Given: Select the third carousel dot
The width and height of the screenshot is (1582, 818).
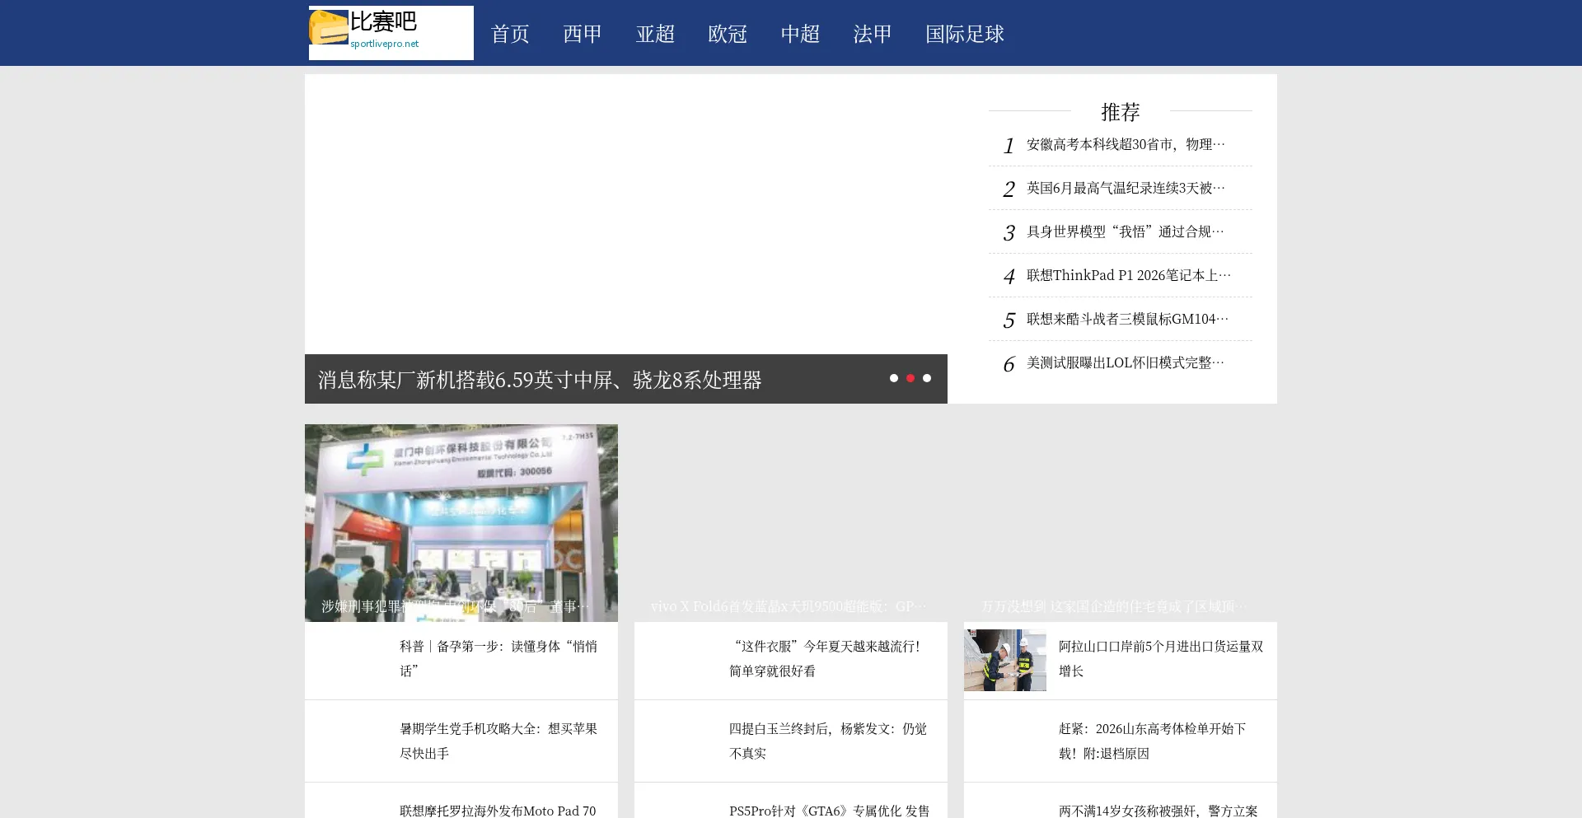Looking at the screenshot, I should pyautogui.click(x=927, y=378).
